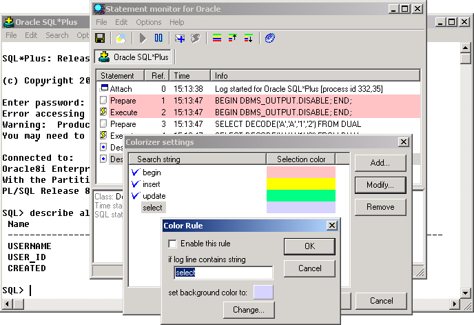Click the Info column header
The height and width of the screenshot is (325, 474).
pos(316,75)
